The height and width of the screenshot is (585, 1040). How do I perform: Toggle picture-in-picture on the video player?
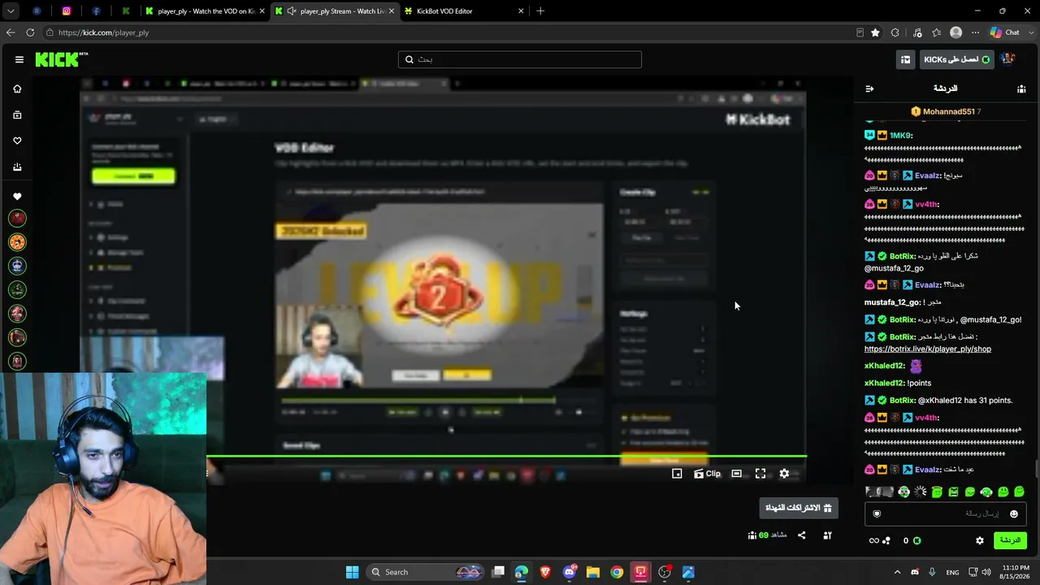point(677,474)
